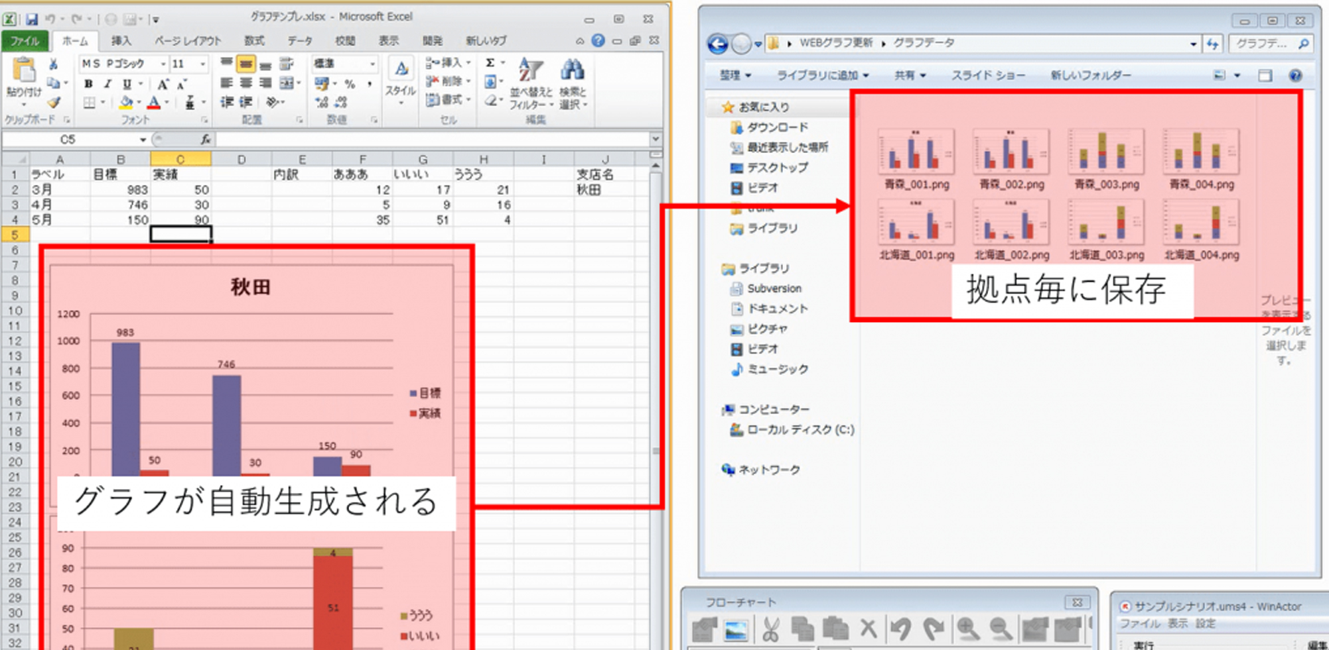Viewport: 1329px width, 650px height.
Task: Toggle center horizontal text alignment
Action: [245, 83]
